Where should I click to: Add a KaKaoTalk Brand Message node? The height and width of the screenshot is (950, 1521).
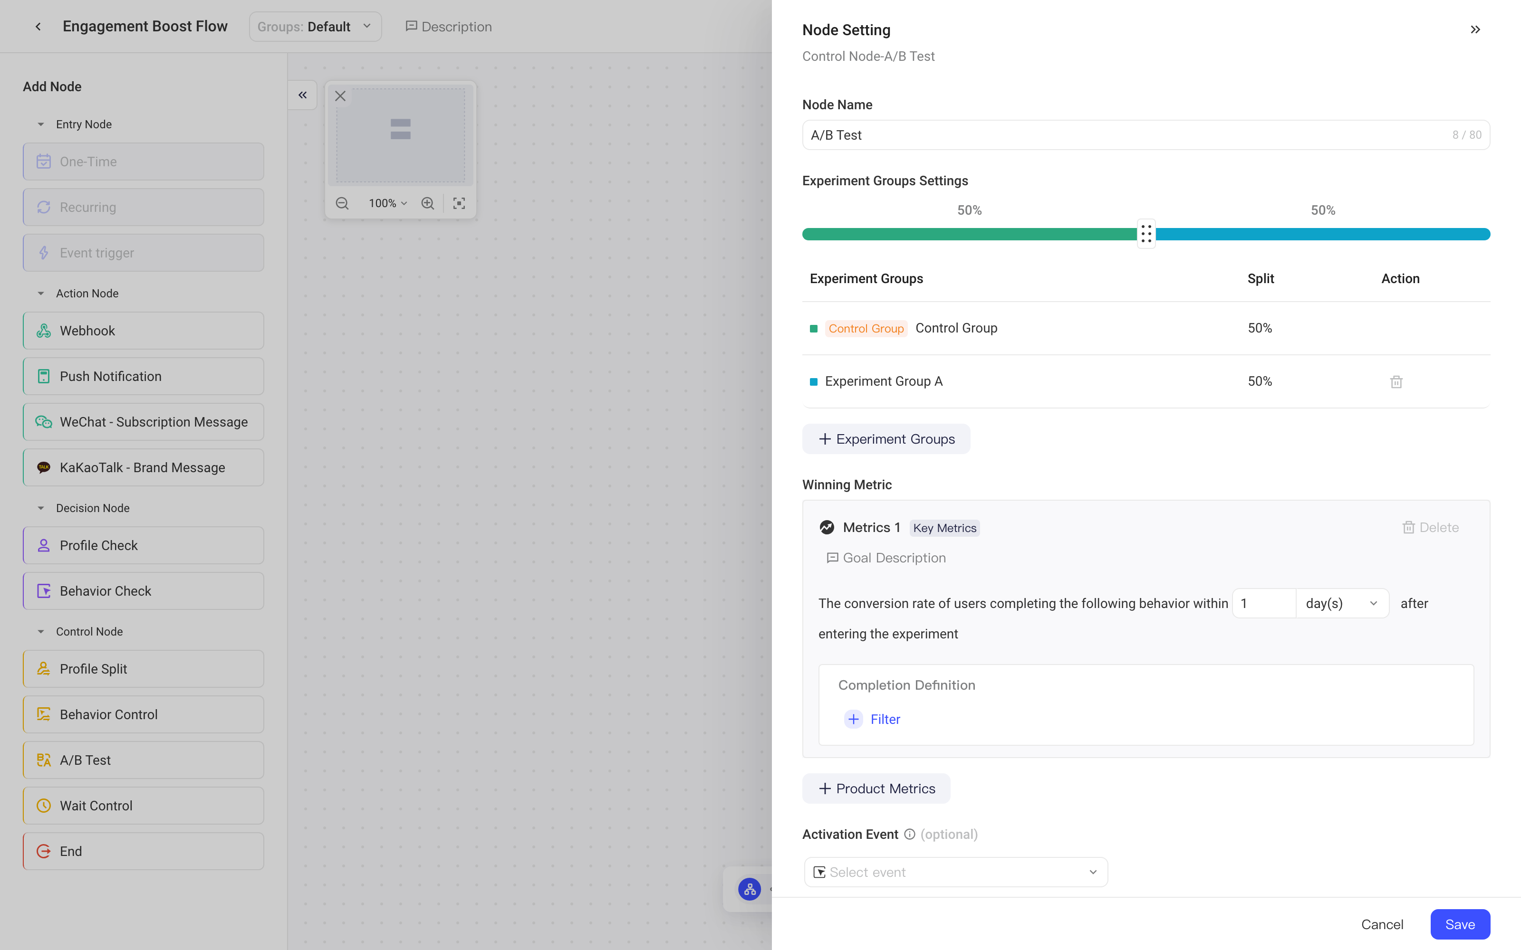pyautogui.click(x=143, y=467)
